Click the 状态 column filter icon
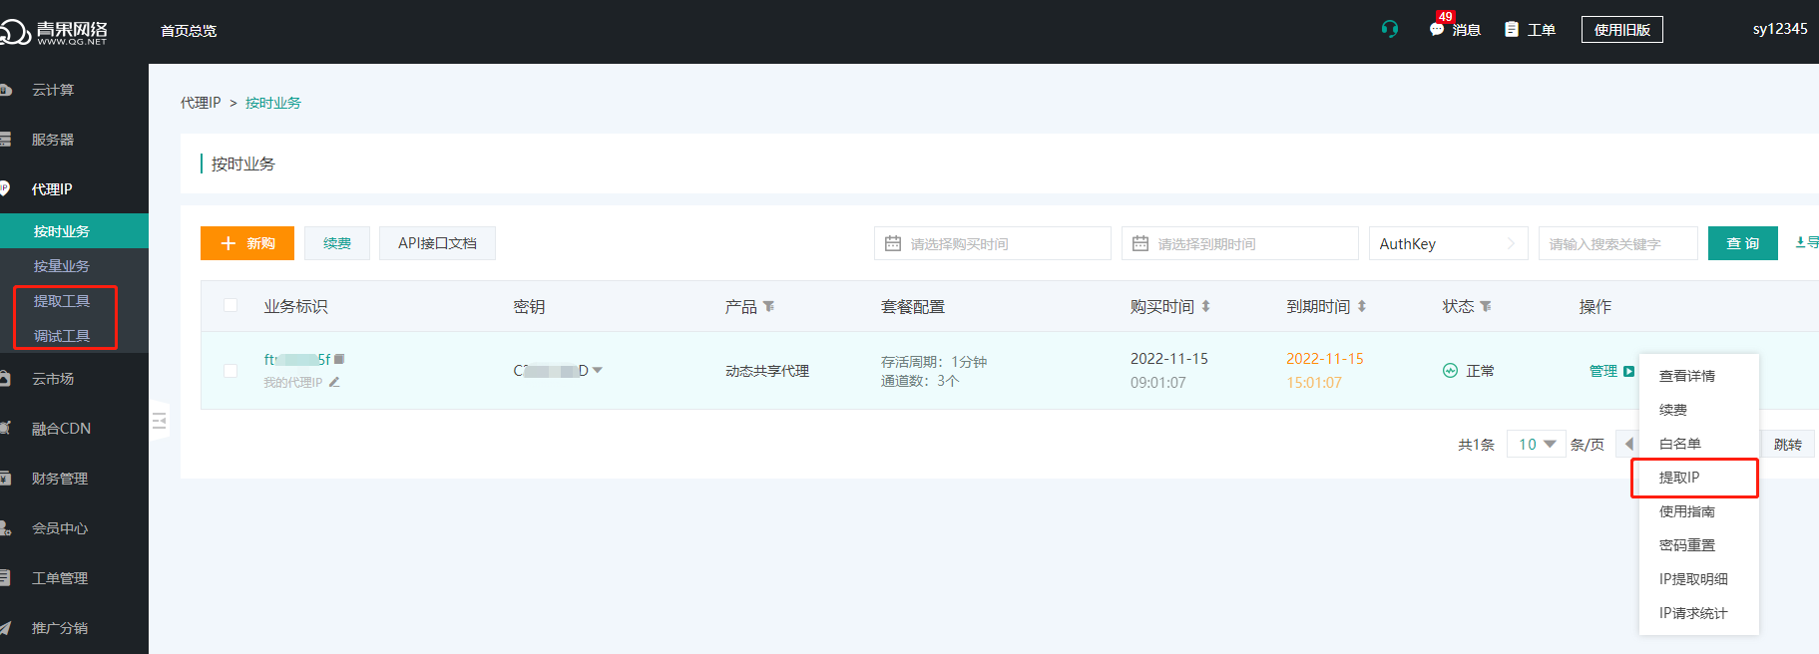Viewport: 1819px width, 654px height. tap(1486, 307)
